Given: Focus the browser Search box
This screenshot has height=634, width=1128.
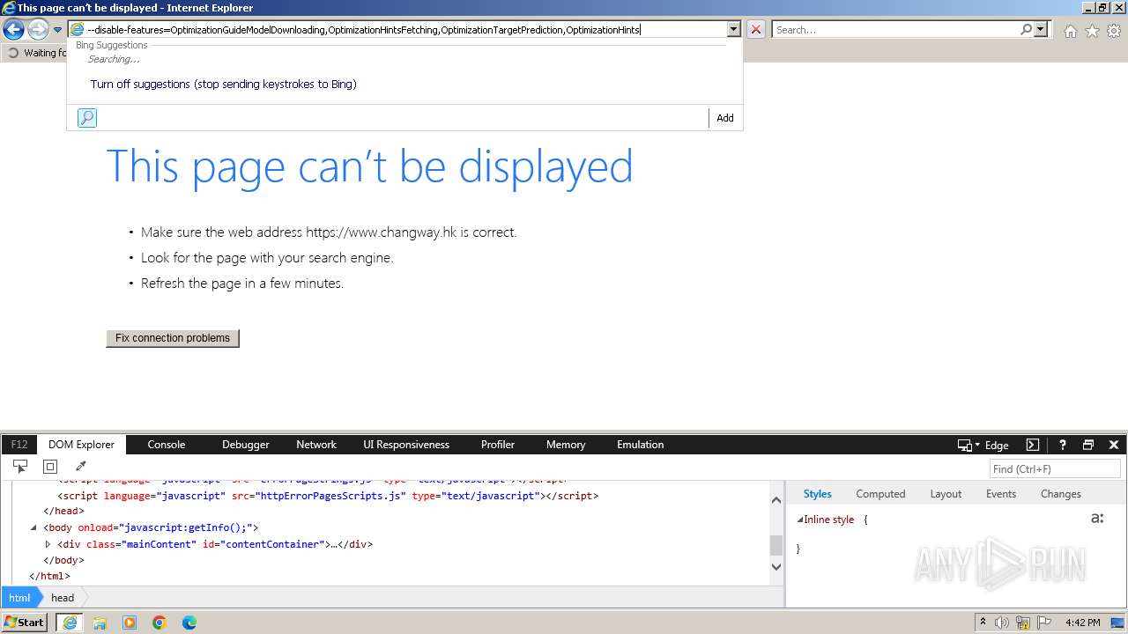Looking at the screenshot, I should click(895, 30).
